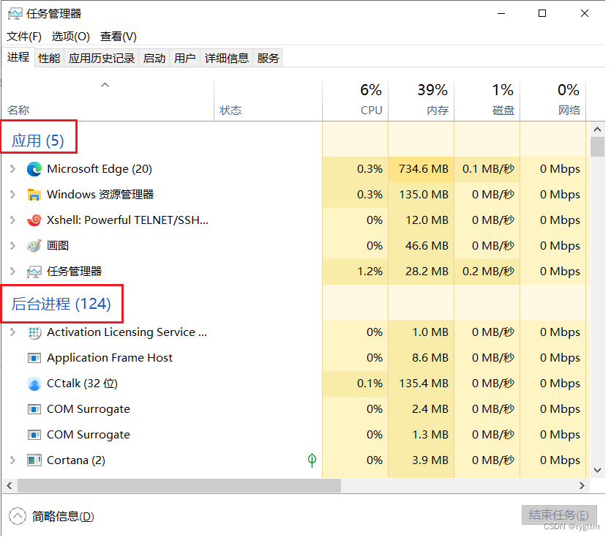Expand the Windows 资源管理器 process
611x538 pixels.
[x=12, y=195]
